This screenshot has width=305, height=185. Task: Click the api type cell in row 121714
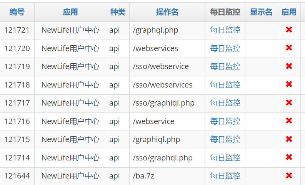coord(114,158)
